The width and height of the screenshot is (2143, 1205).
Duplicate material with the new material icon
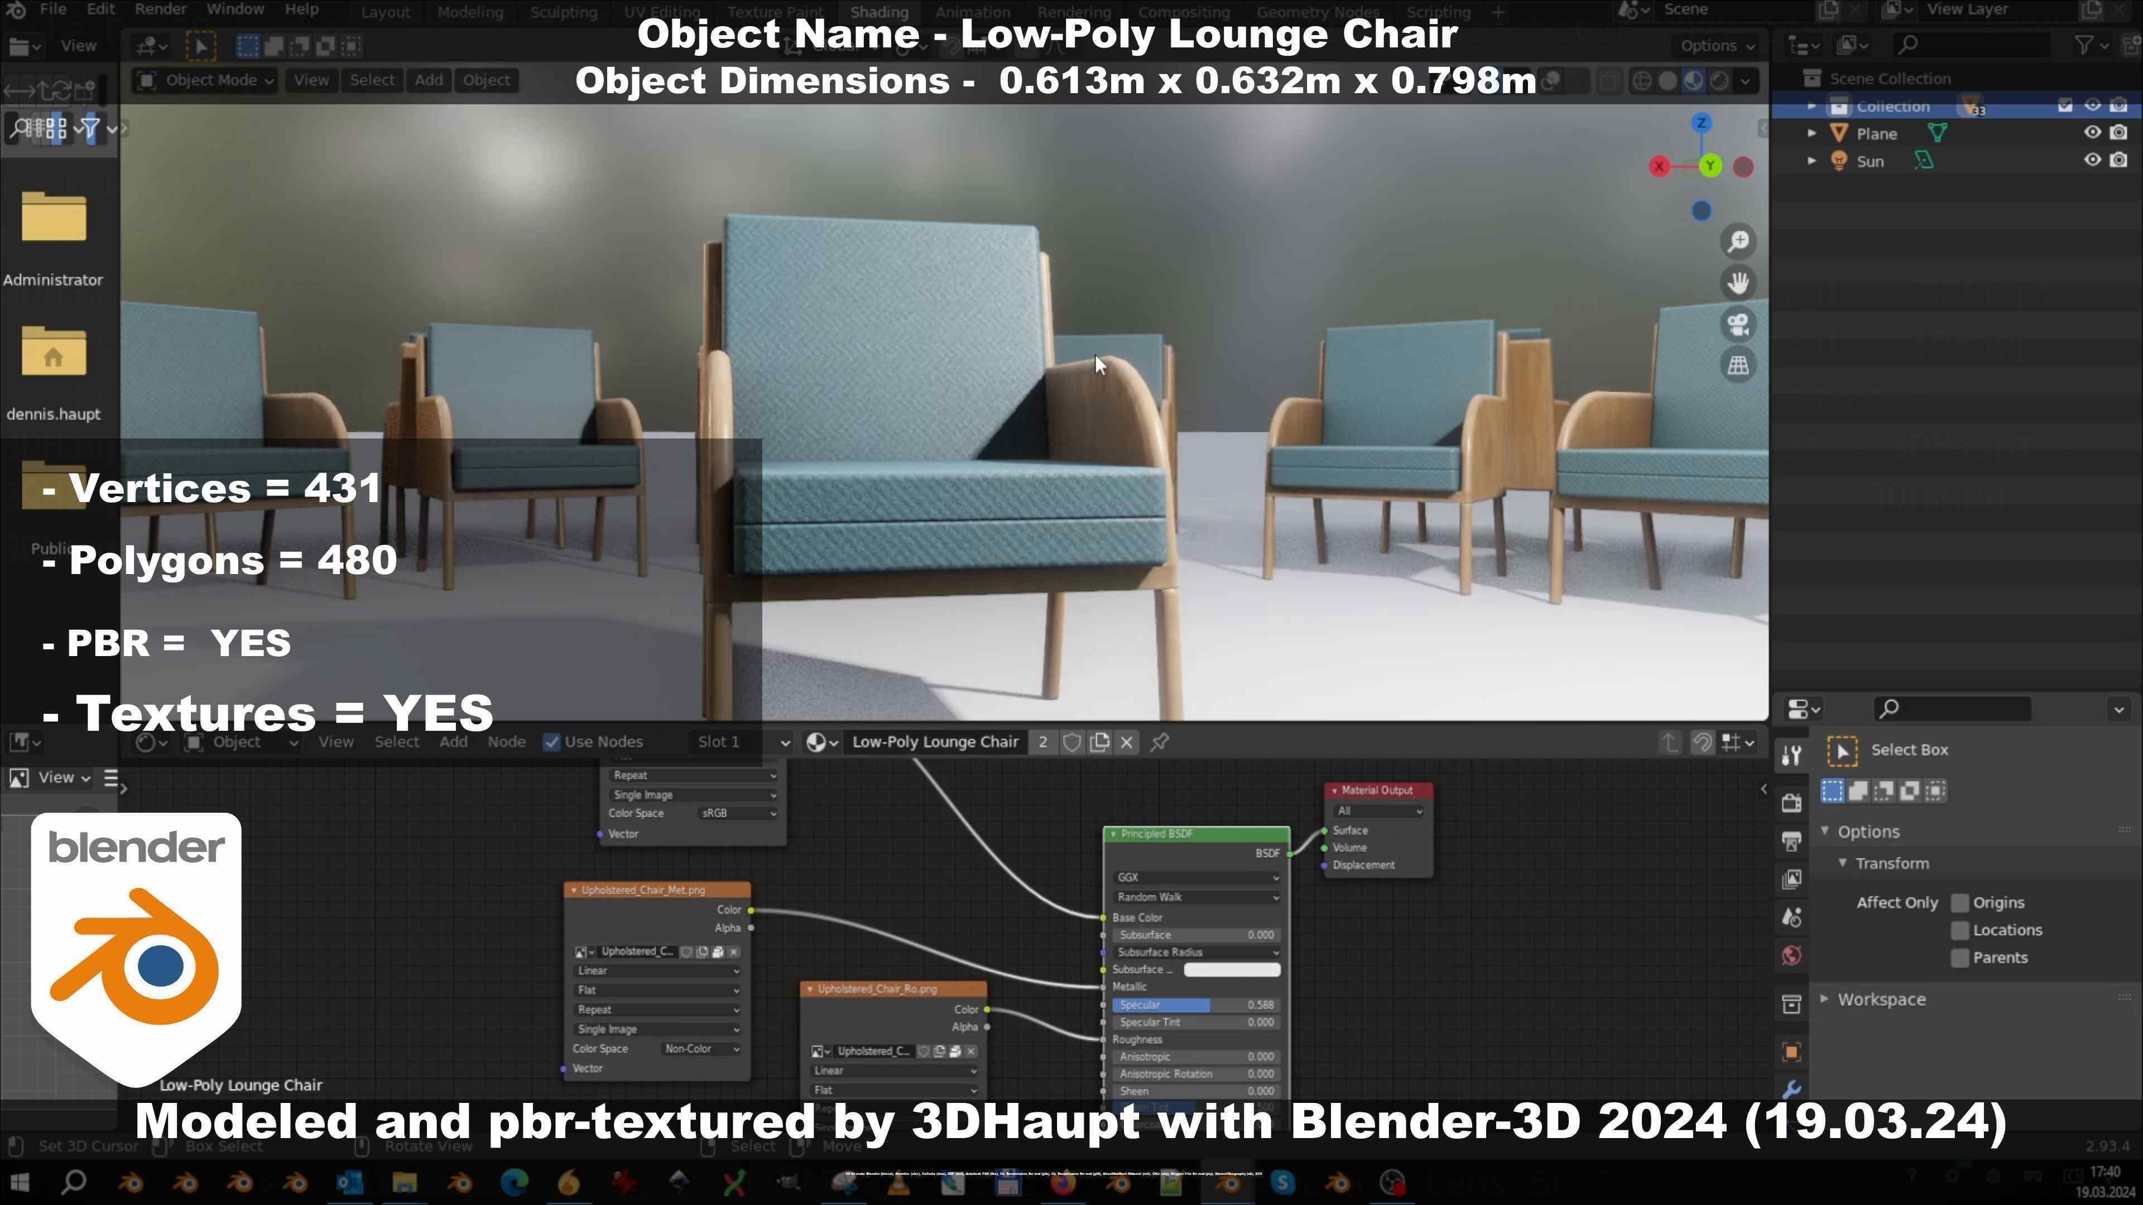pyautogui.click(x=1099, y=742)
